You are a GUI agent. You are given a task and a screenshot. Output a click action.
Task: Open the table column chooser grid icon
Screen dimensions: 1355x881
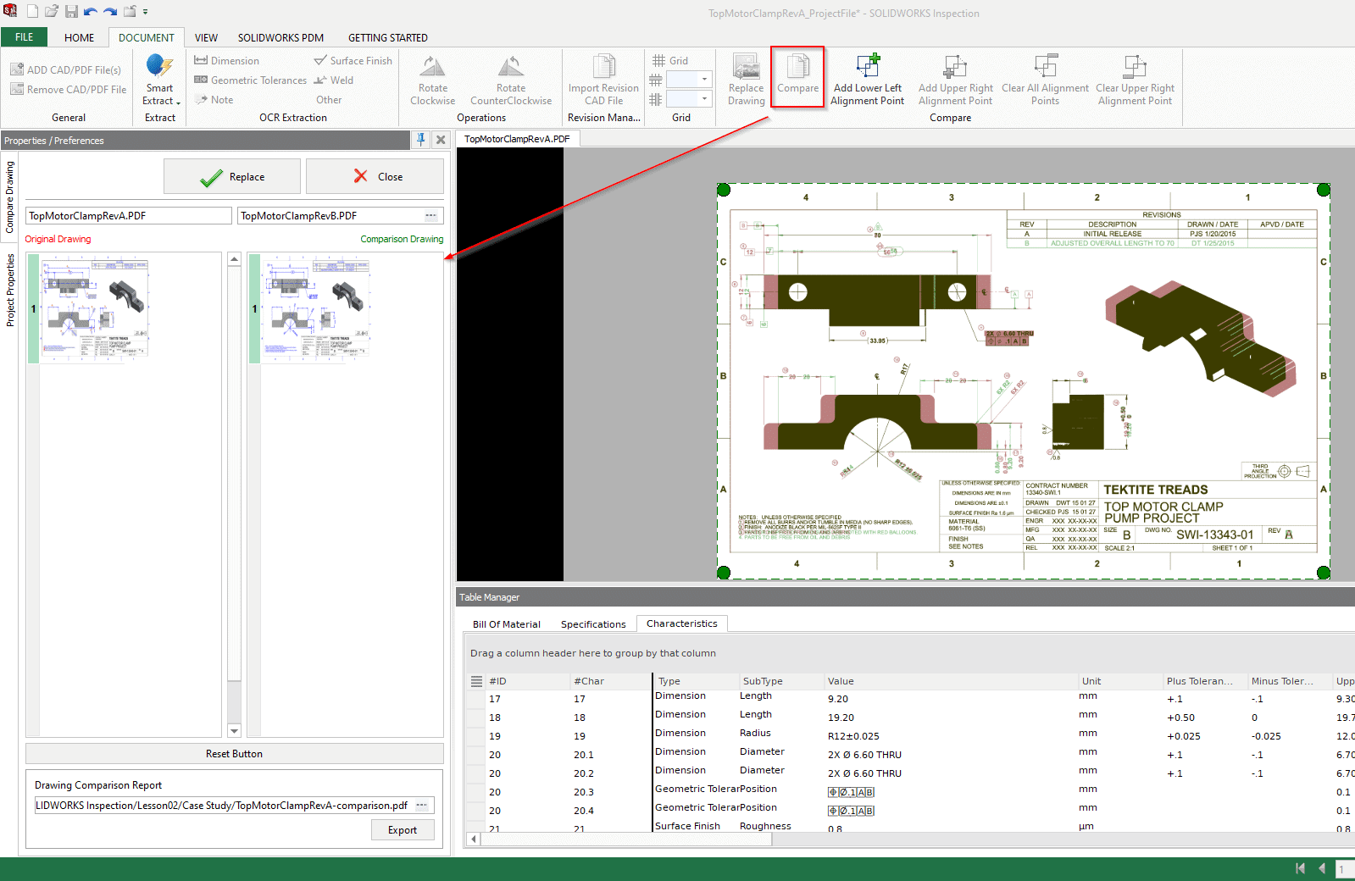[x=476, y=681]
